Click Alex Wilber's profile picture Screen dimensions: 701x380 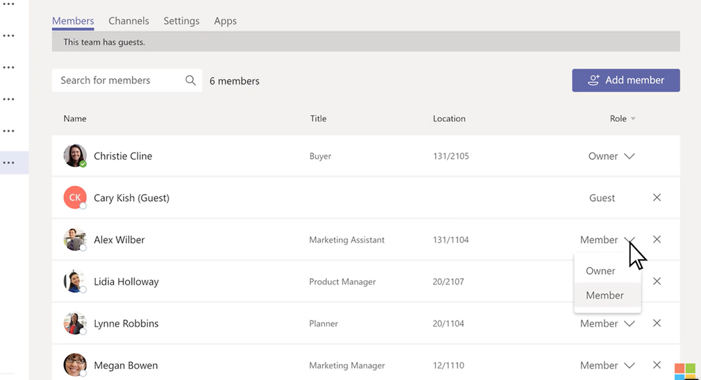[x=75, y=239]
